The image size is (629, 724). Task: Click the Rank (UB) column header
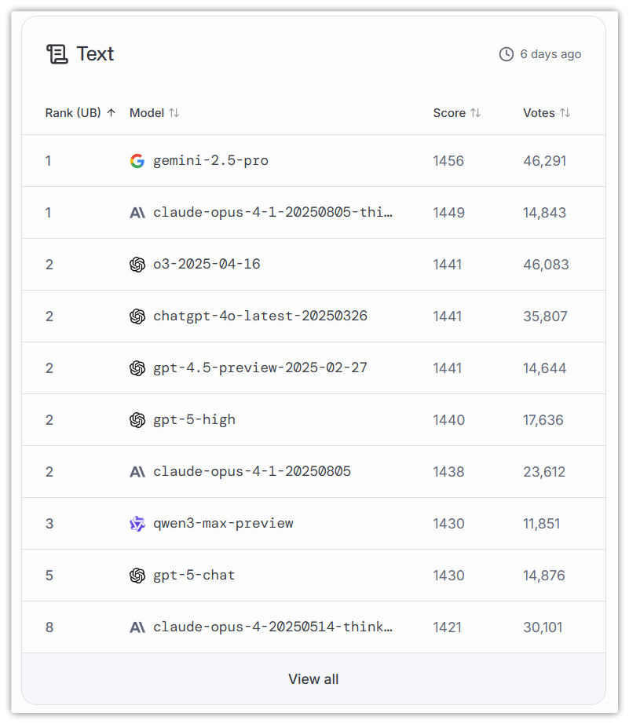pyautogui.click(x=73, y=112)
